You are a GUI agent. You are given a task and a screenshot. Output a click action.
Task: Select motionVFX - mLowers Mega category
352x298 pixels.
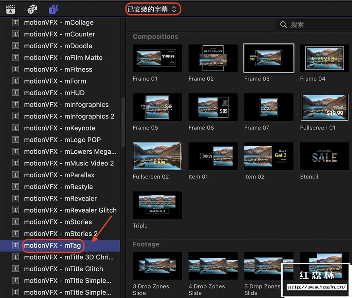[x=60, y=151]
